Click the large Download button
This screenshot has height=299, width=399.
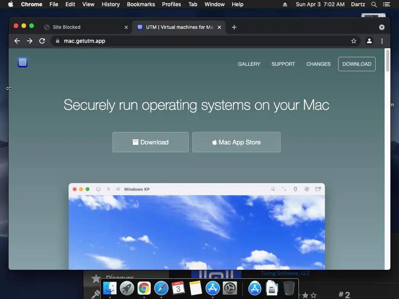[x=150, y=142]
